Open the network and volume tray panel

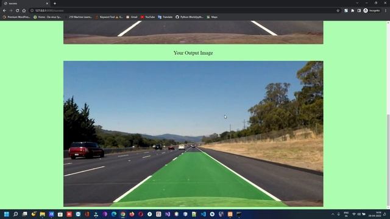[359, 214]
